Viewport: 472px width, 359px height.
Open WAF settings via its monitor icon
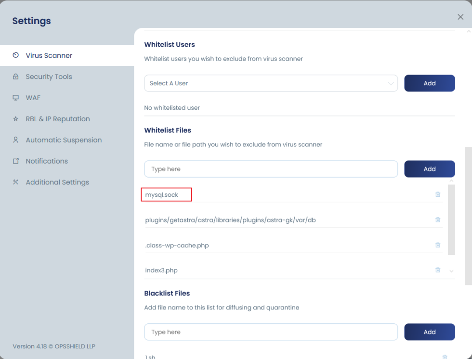pyautogui.click(x=16, y=98)
